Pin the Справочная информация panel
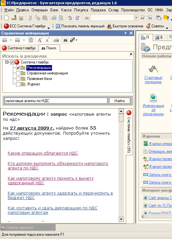This screenshot has width=172, height=239. pos(125,33)
